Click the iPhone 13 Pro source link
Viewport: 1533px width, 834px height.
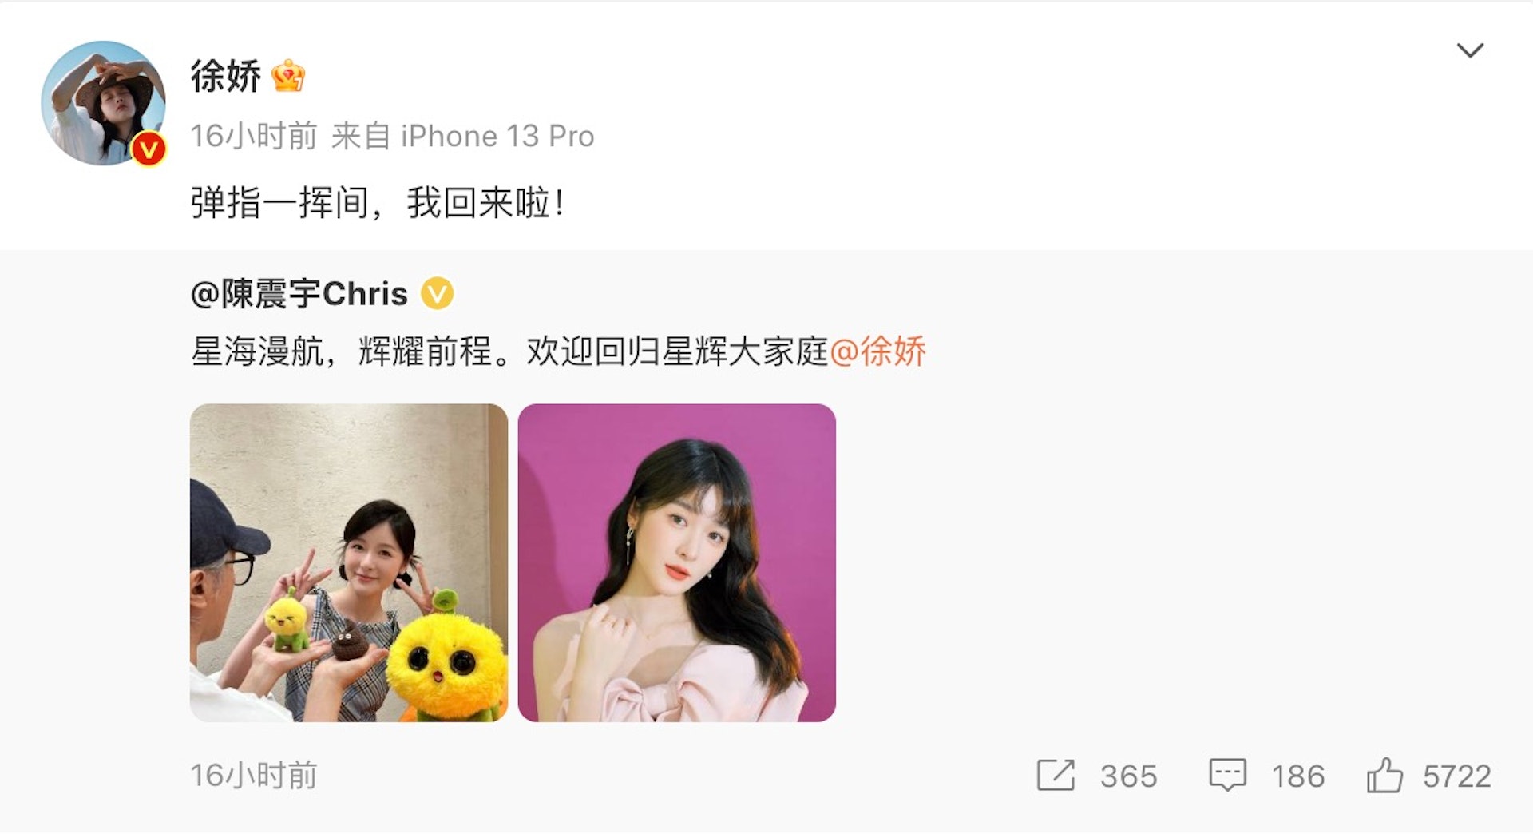coord(497,137)
